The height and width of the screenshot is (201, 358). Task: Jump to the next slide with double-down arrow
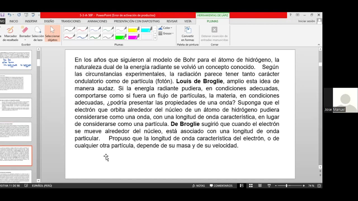(x=320, y=175)
